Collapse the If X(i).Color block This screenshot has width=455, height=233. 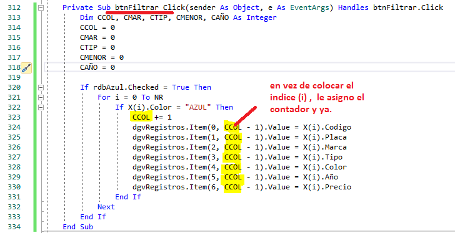click(41, 107)
